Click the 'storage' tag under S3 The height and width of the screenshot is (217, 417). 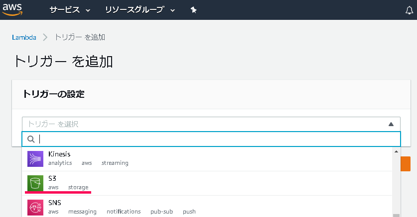click(78, 187)
